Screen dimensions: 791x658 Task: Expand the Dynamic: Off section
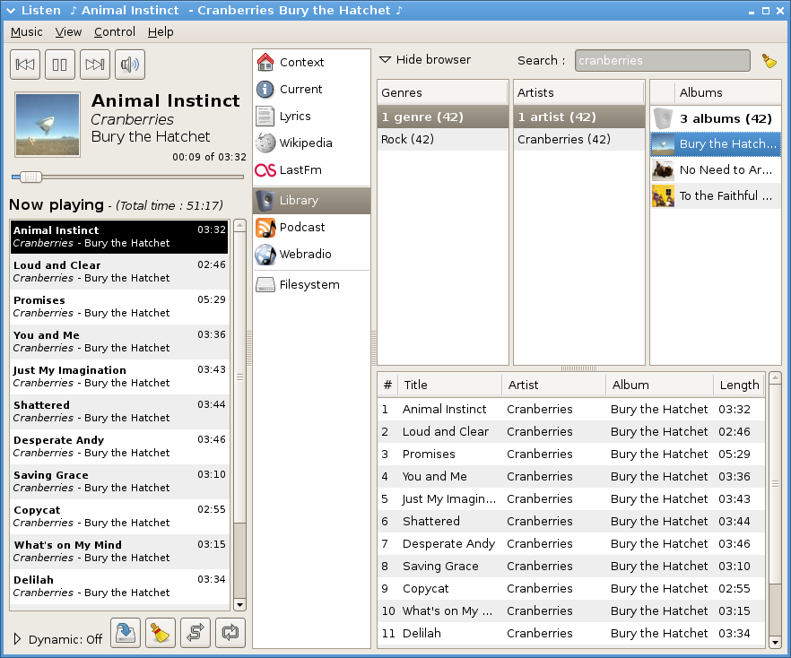pos(17,639)
